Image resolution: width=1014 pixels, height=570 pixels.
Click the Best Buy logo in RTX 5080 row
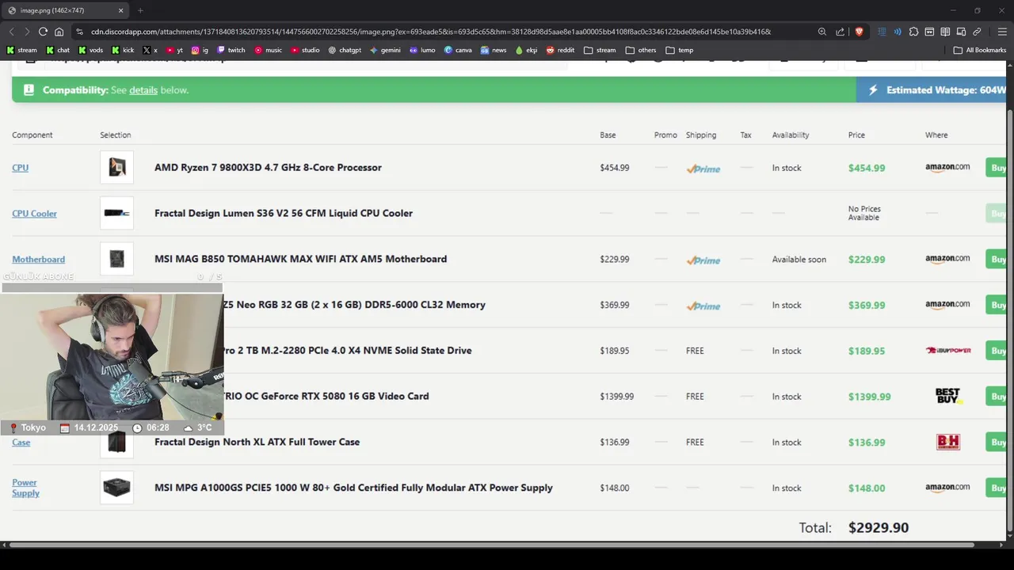point(947,396)
